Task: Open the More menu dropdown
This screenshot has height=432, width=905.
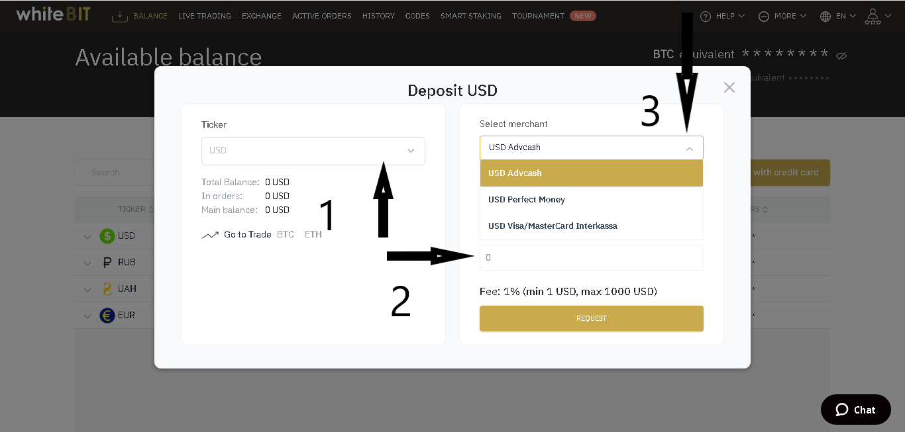Action: point(783,16)
